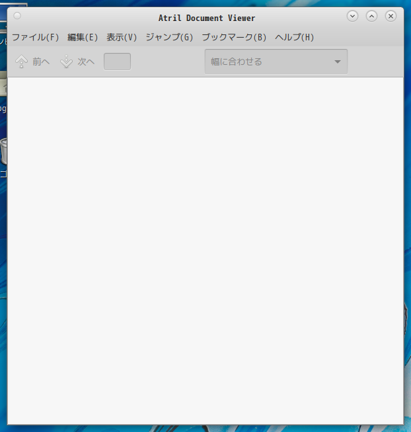Image resolution: width=411 pixels, height=432 pixels.
Task: Open the 幅に合わせる zoom dropdown
Action: pyautogui.click(x=276, y=62)
